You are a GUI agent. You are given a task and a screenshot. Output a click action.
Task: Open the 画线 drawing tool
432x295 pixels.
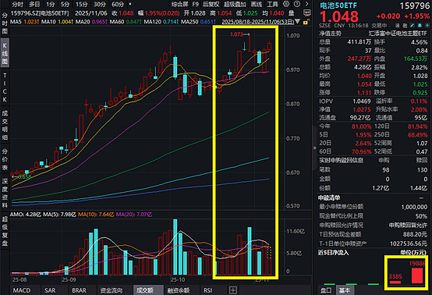[257, 4]
